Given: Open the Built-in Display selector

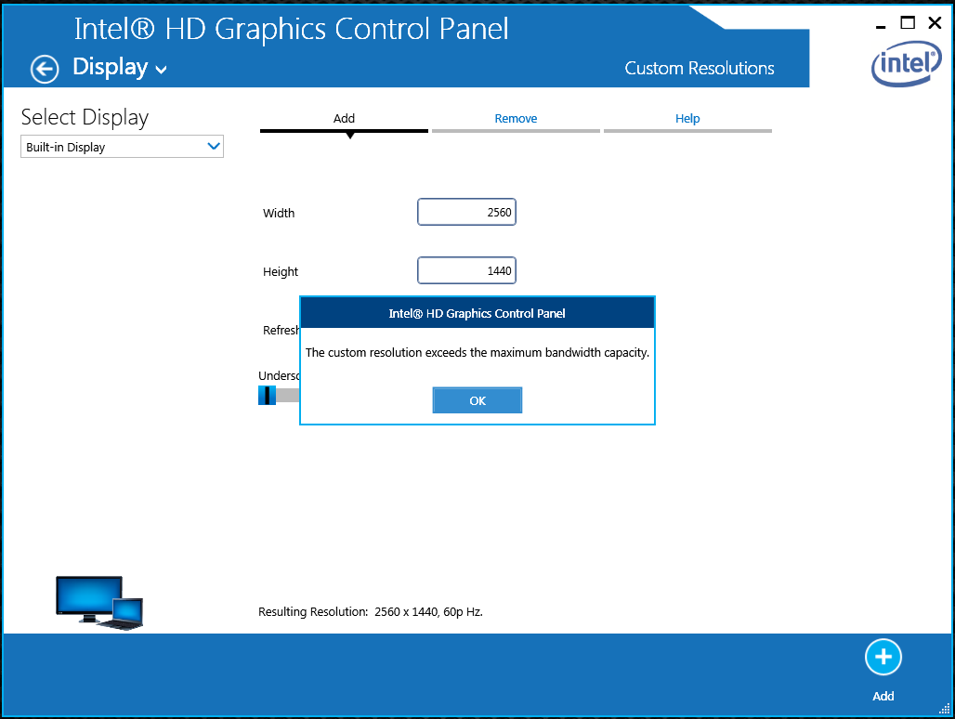Looking at the screenshot, I should click(122, 147).
